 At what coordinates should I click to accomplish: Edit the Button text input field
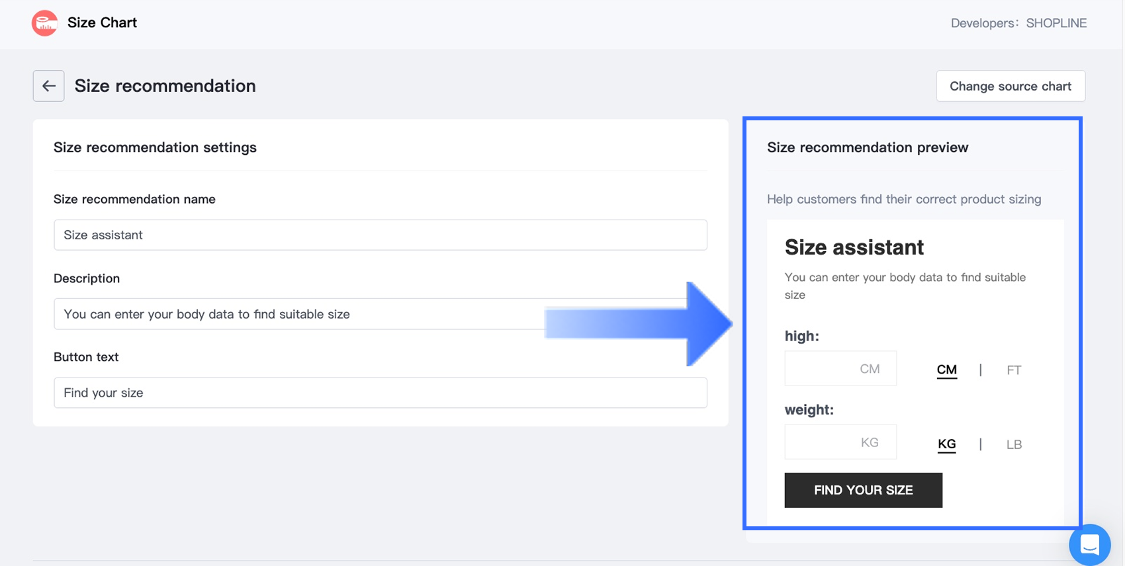tap(380, 393)
